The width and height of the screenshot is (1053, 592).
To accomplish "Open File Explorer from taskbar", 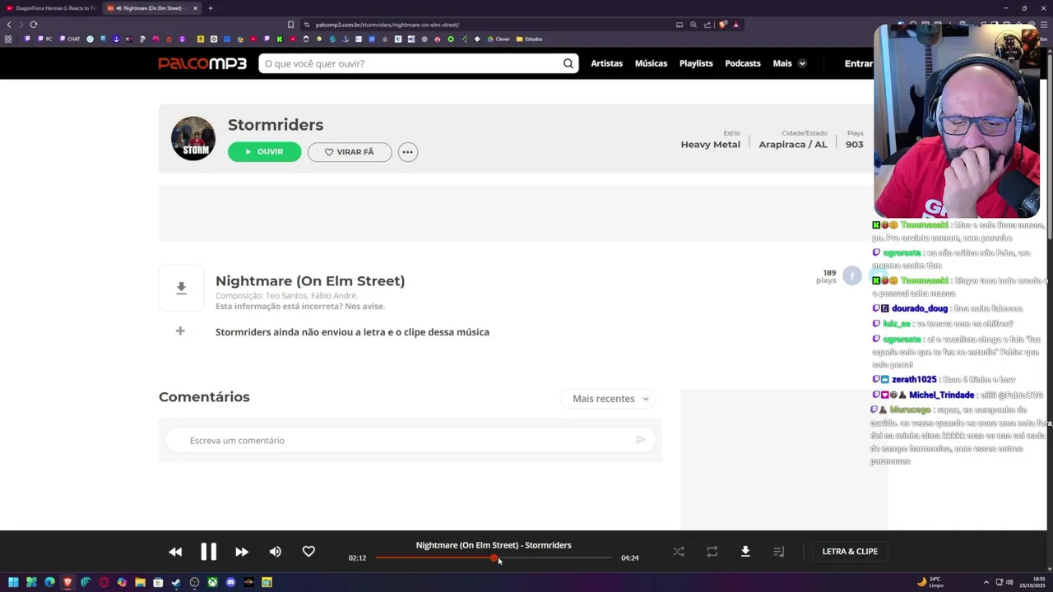I will pos(140,582).
